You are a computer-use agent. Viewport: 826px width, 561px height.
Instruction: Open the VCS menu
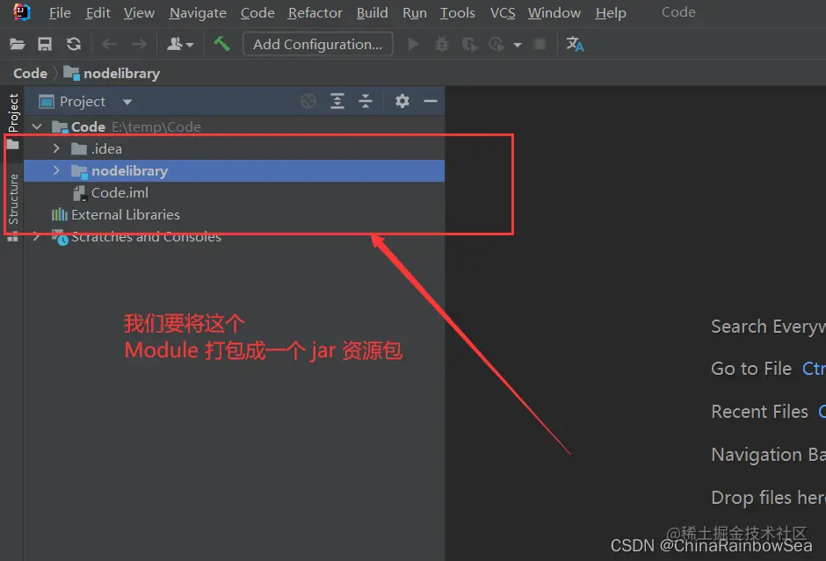(x=502, y=12)
